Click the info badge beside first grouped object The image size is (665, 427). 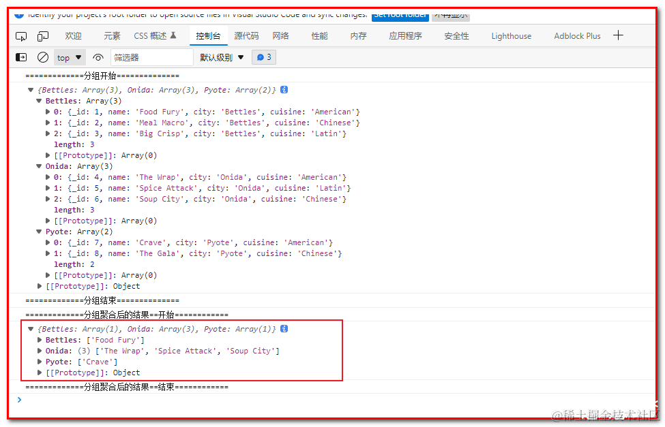284,90
